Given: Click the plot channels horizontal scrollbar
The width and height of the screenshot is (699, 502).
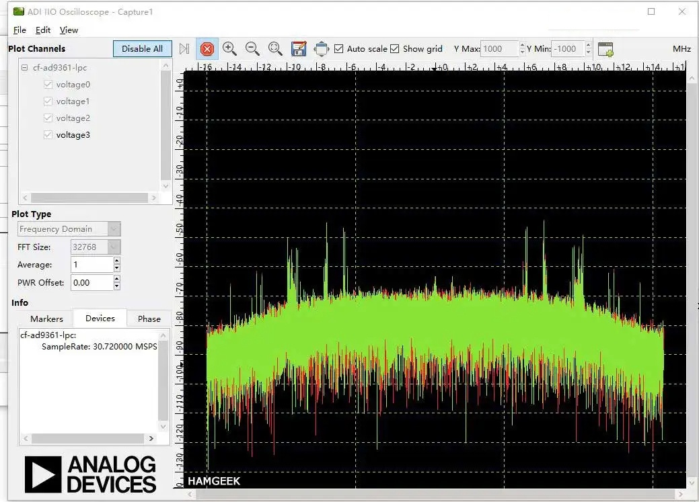Looking at the screenshot, I should point(89,198).
